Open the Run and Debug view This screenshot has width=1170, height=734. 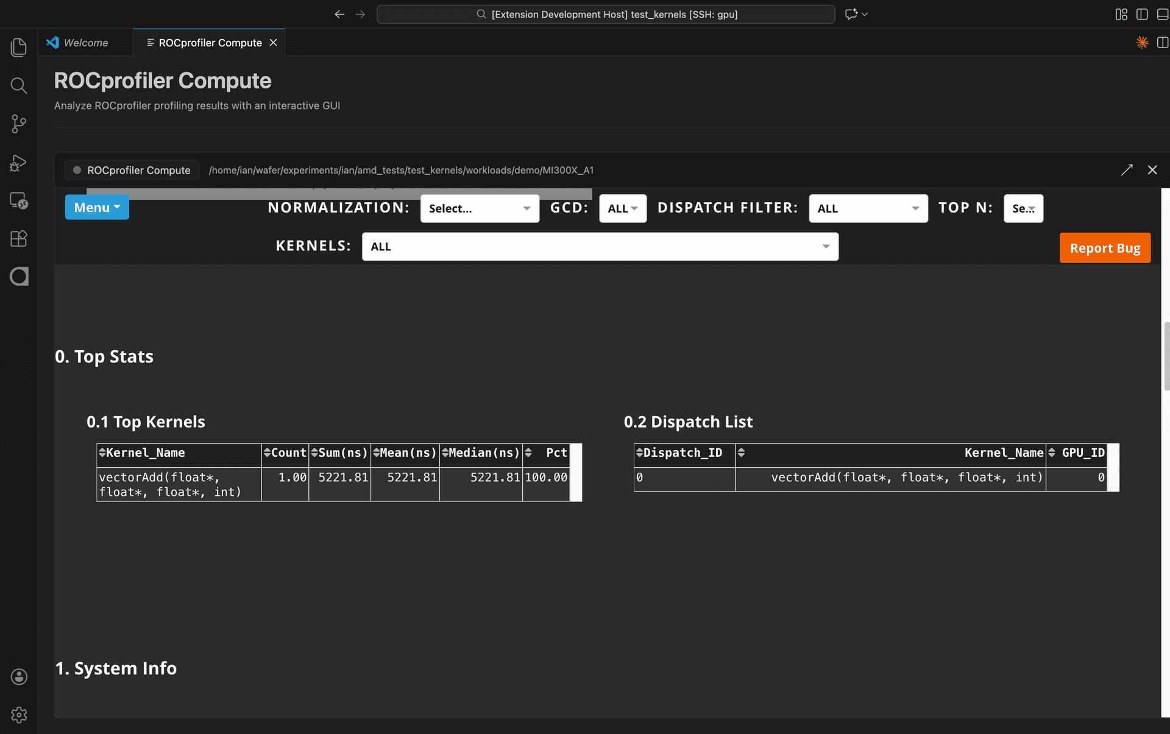[19, 163]
